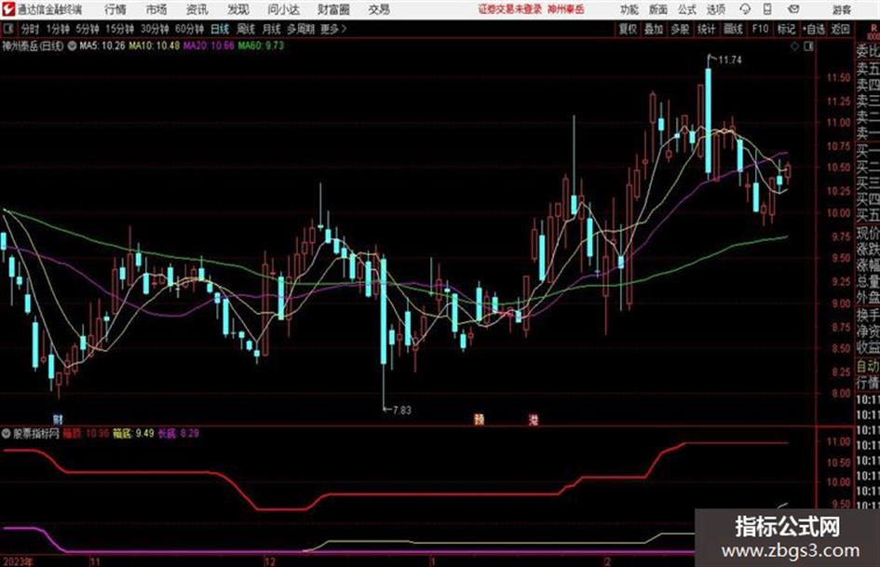
Task: Click the red 港 marker on the timeline
Action: [534, 419]
